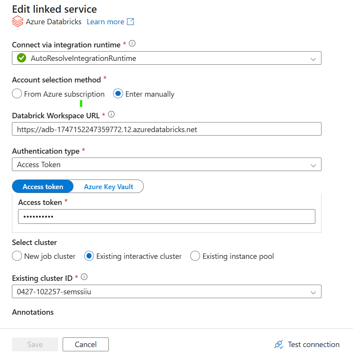The height and width of the screenshot is (354, 353).
Task: Expand the integration runtime dropdown
Action: pyautogui.click(x=313, y=59)
